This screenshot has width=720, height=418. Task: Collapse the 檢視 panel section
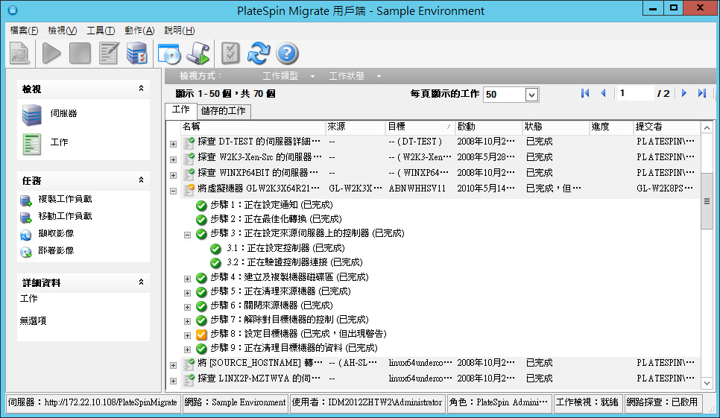[x=141, y=89]
